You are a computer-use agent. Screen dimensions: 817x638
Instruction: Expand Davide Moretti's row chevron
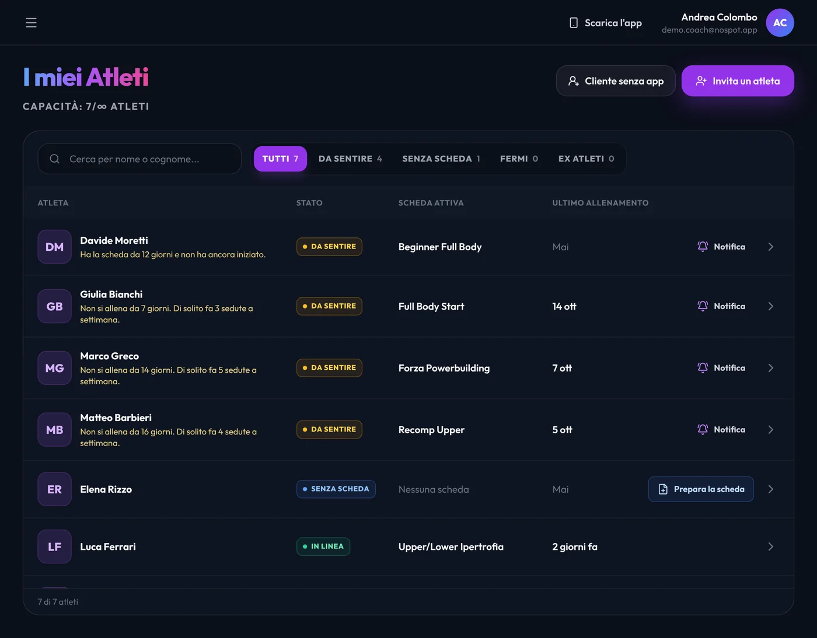click(770, 247)
